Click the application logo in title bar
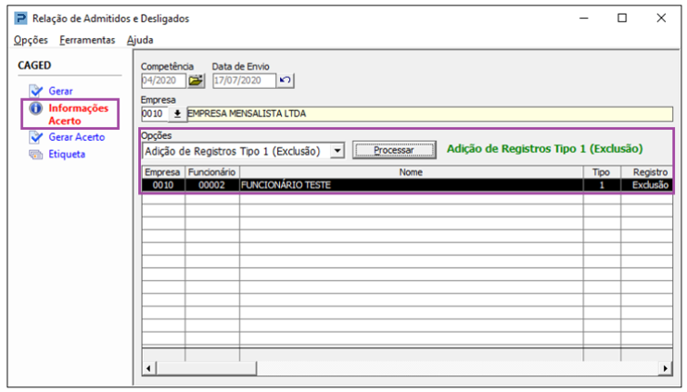The image size is (687, 392). pos(20,19)
